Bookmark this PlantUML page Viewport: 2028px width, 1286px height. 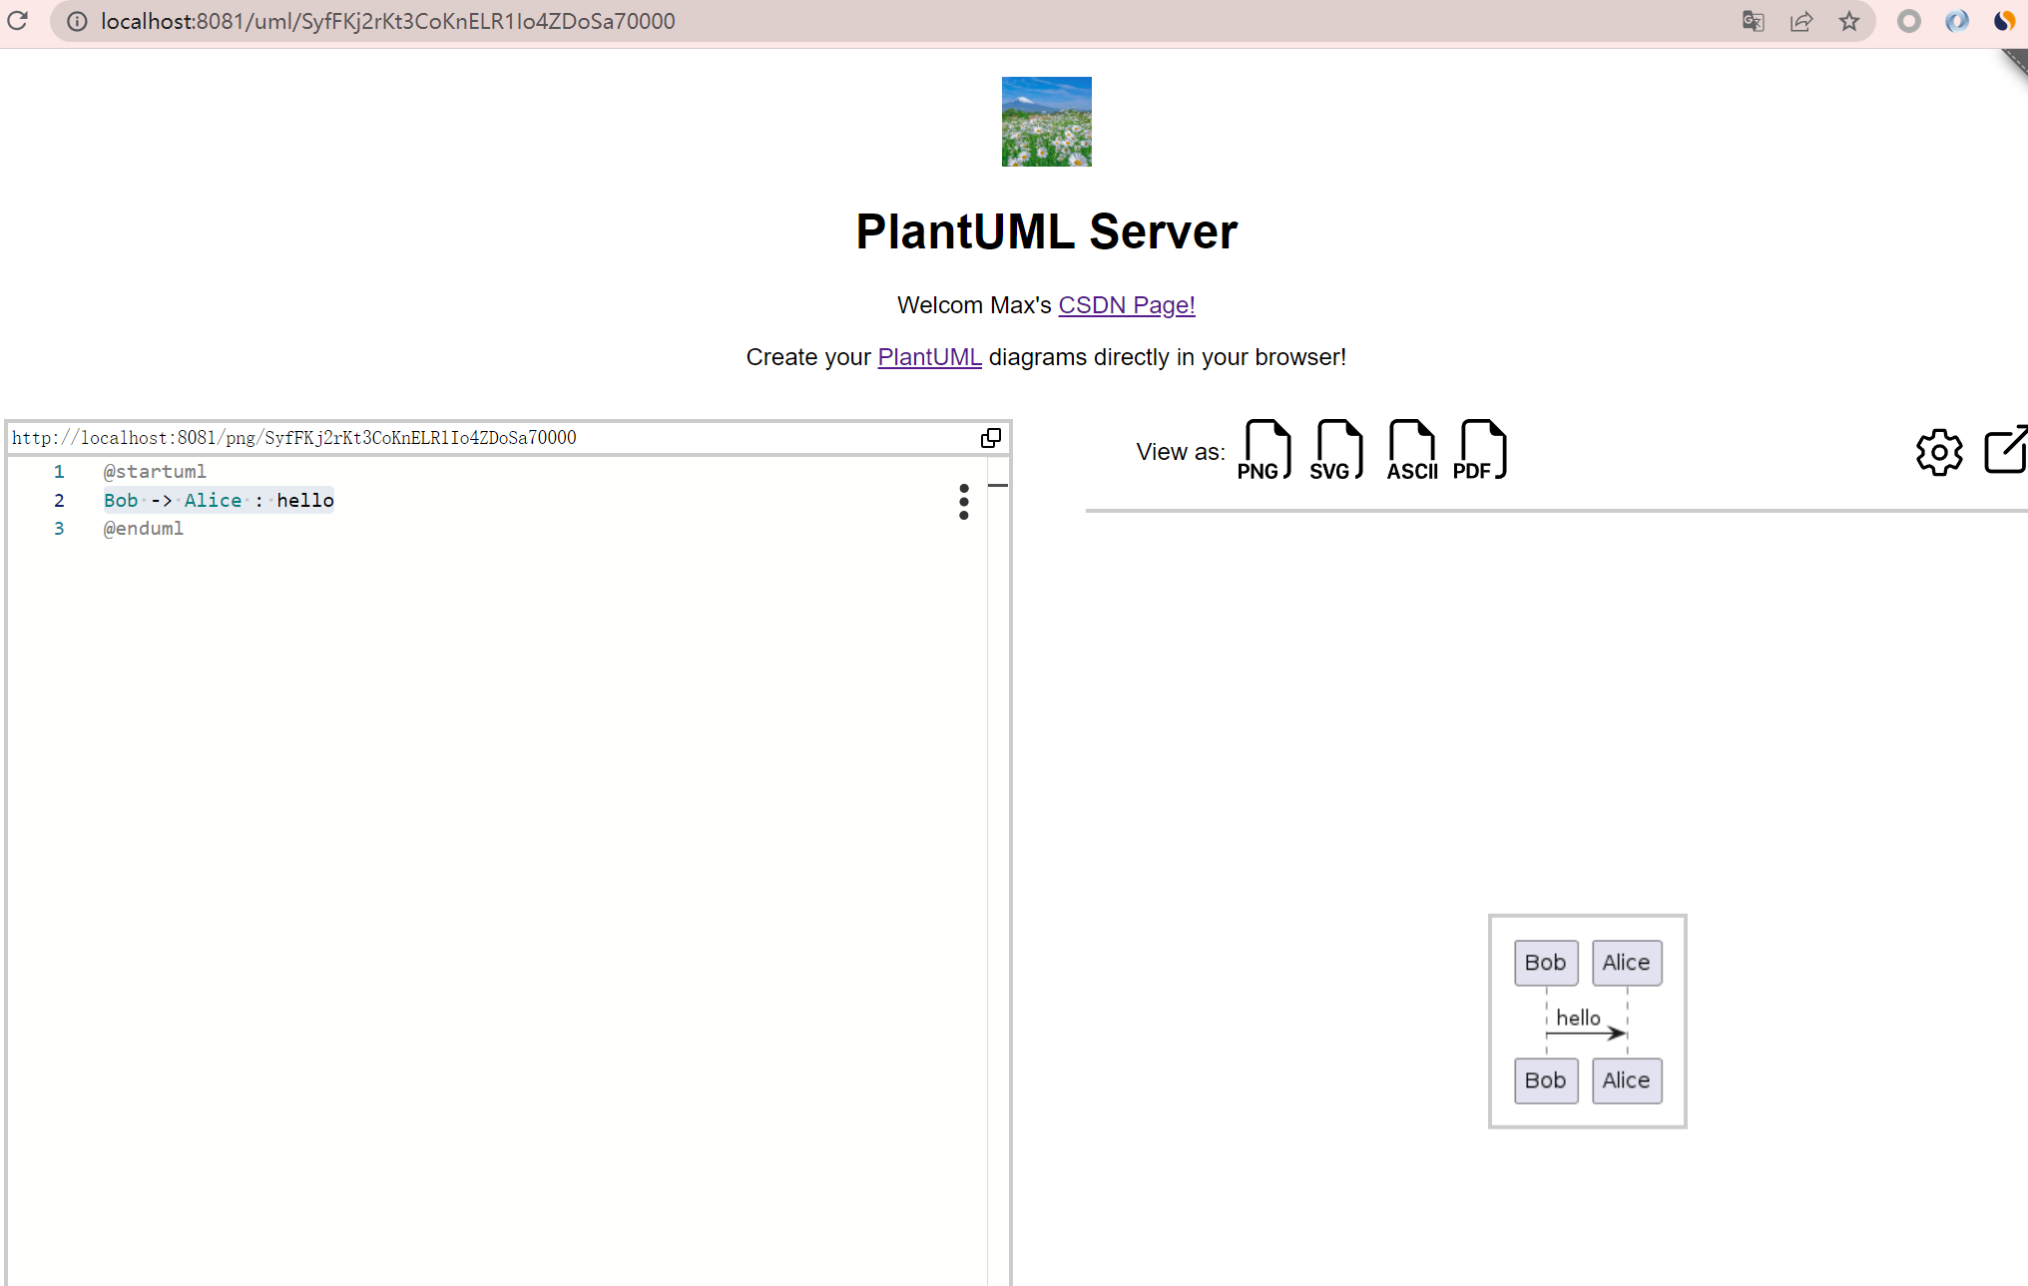click(x=1850, y=21)
